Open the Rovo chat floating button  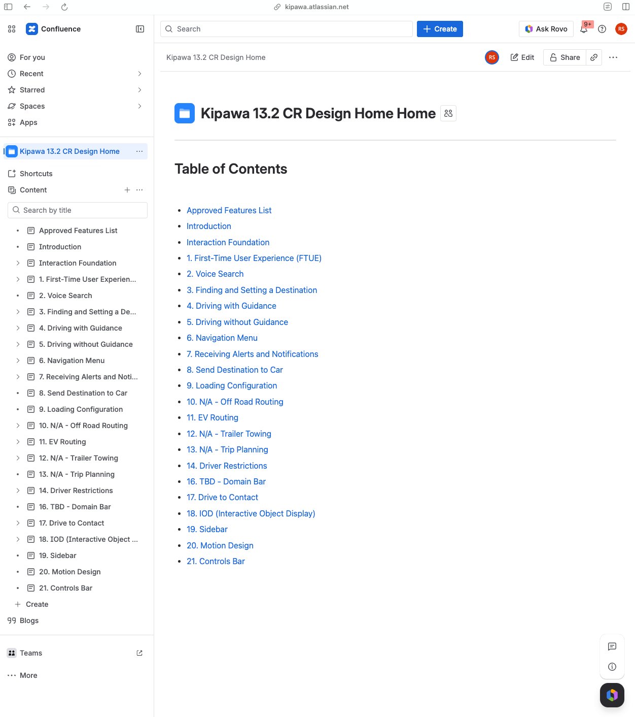click(612, 695)
